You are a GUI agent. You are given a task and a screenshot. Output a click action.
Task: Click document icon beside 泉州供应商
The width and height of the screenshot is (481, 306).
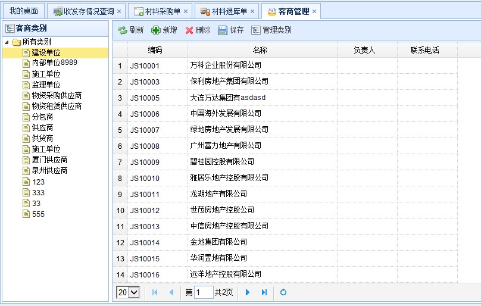tap(26, 171)
